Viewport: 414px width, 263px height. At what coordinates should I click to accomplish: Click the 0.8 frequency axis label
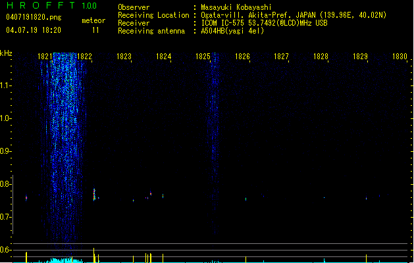pos(5,184)
